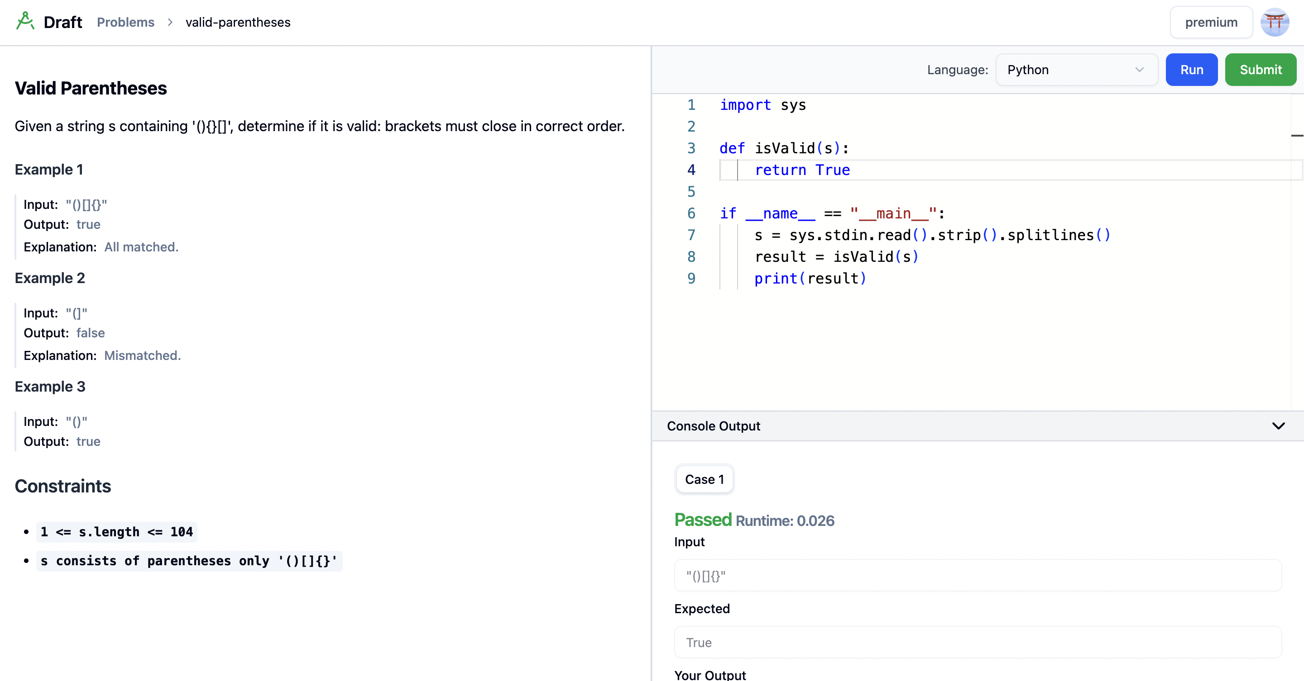Click the editor minimap scrollbar
The height and width of the screenshot is (681, 1304).
pyautogui.click(x=1297, y=136)
